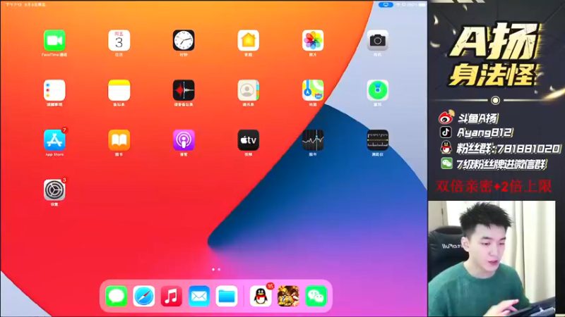Open Messages in the dock
Image resolution: width=565 pixels, height=317 pixels.
(117, 297)
